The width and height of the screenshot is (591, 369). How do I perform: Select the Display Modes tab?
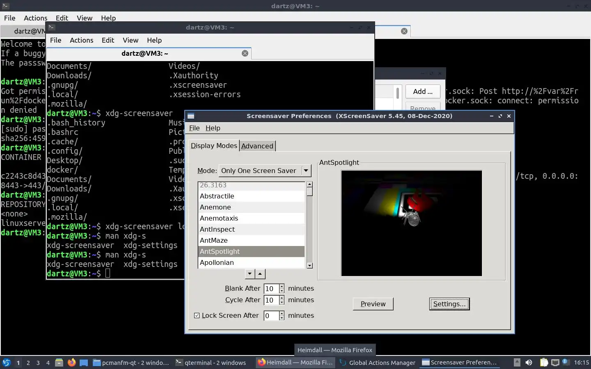(x=214, y=146)
